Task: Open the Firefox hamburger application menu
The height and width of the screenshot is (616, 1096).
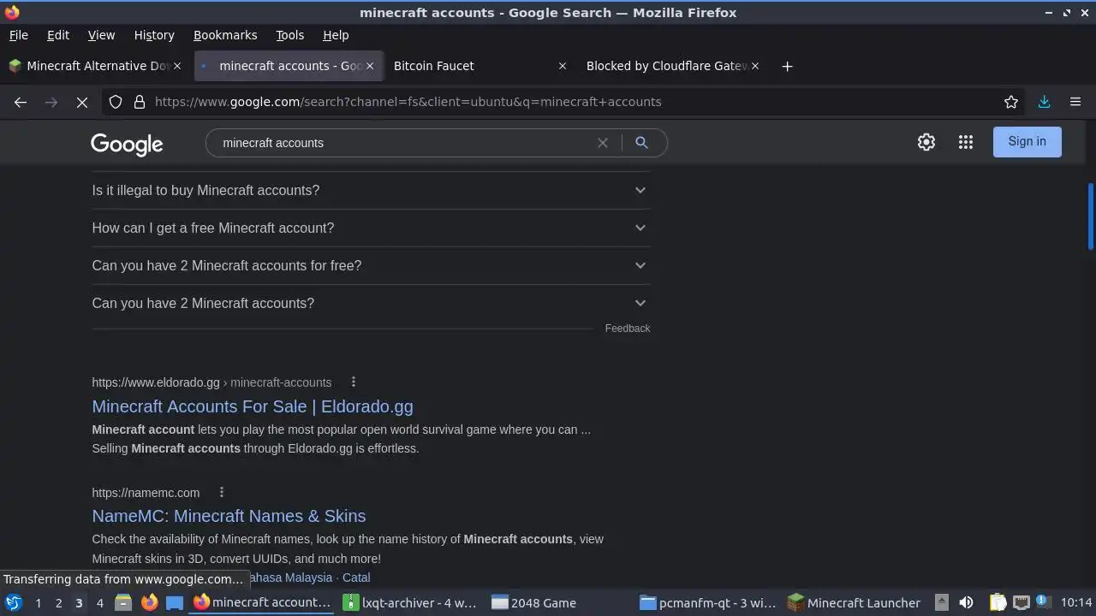Action: click(1075, 102)
